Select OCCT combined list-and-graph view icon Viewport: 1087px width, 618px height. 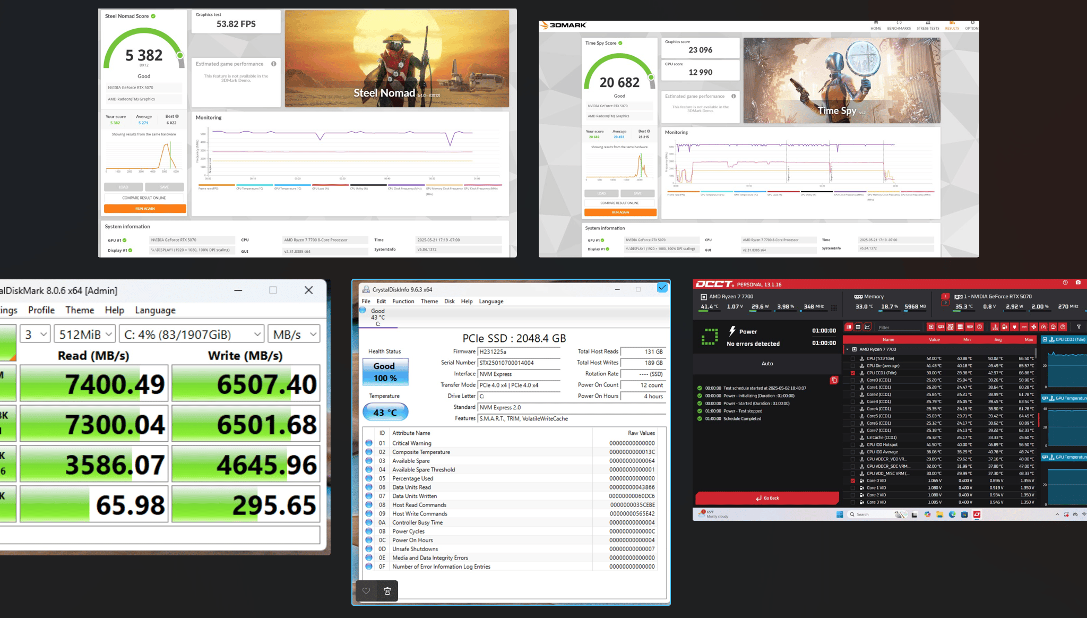click(849, 327)
